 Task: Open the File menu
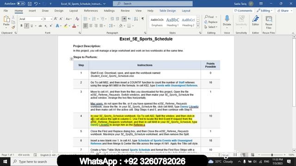click(x=6, y=11)
